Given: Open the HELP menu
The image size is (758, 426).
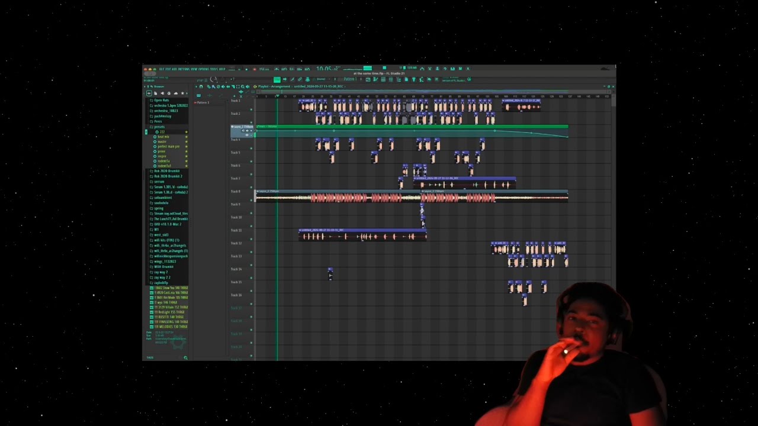Looking at the screenshot, I should pos(222,69).
